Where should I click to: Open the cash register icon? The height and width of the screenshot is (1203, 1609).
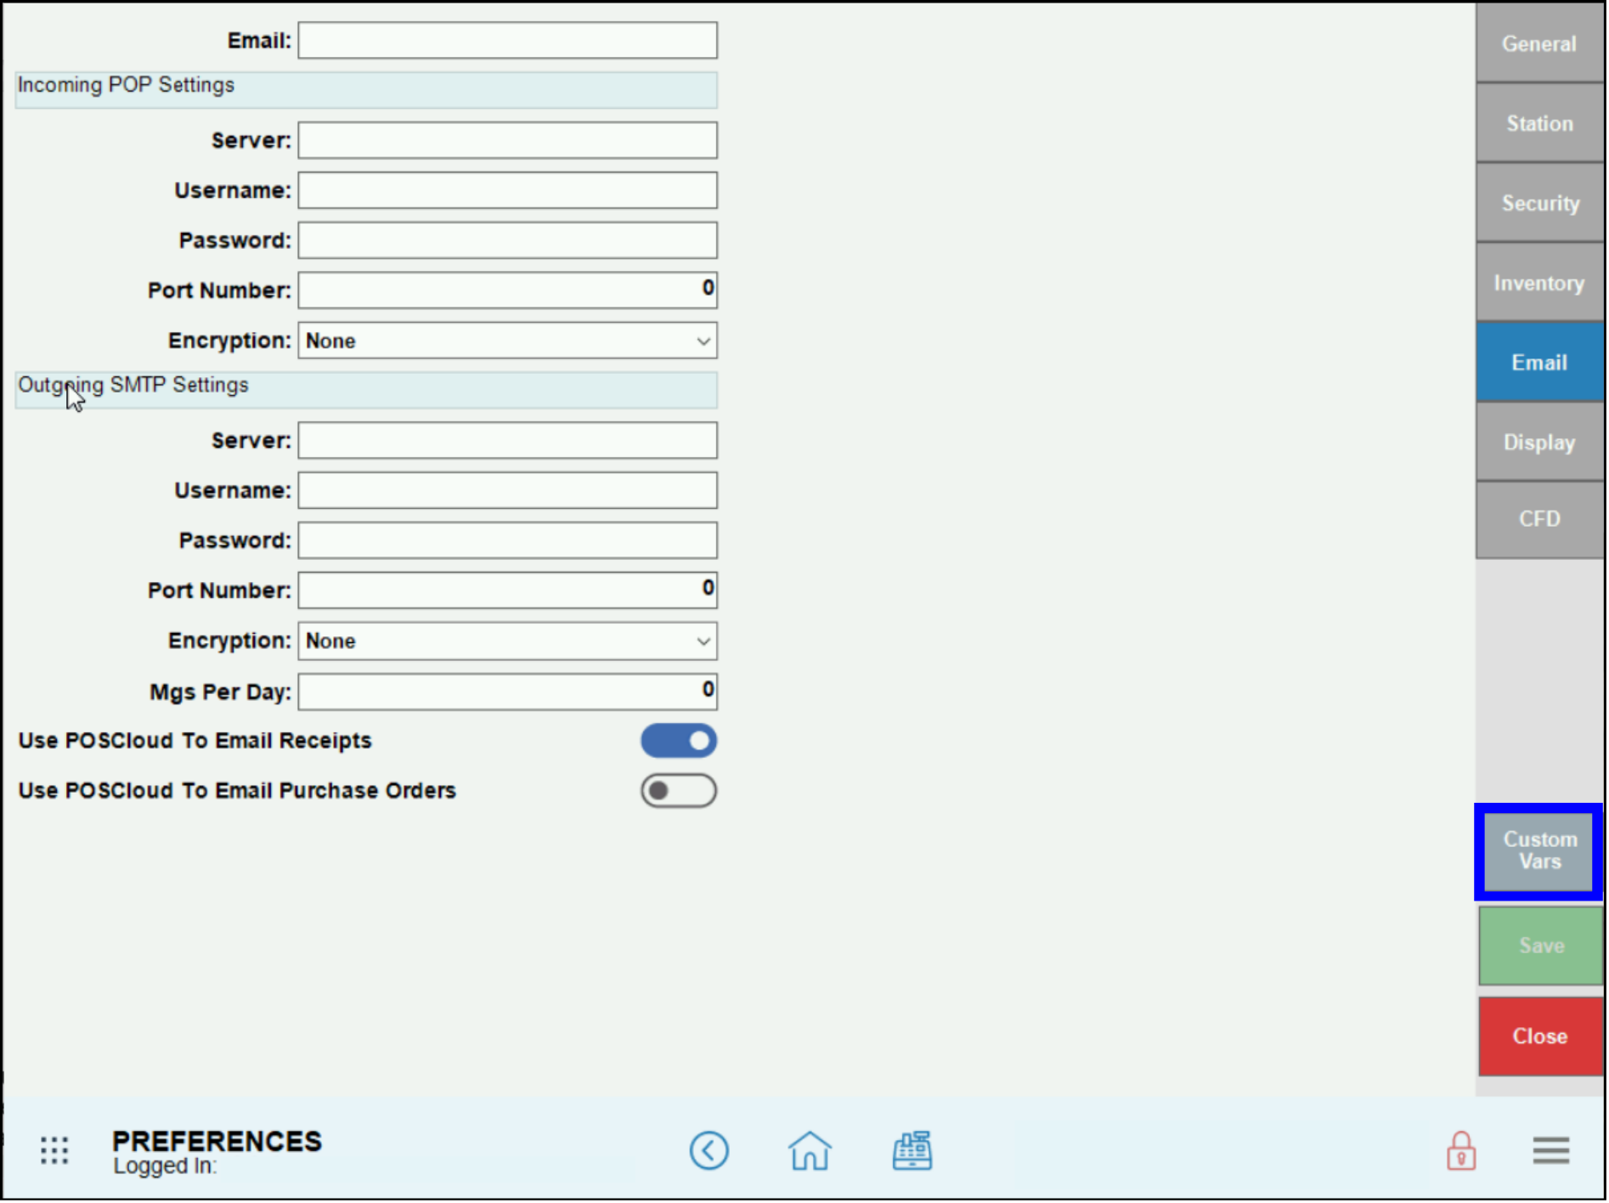click(913, 1152)
